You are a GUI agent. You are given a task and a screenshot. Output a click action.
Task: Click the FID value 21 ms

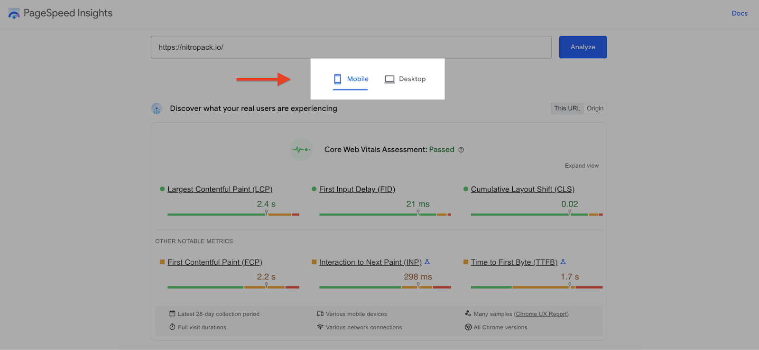[x=418, y=204]
